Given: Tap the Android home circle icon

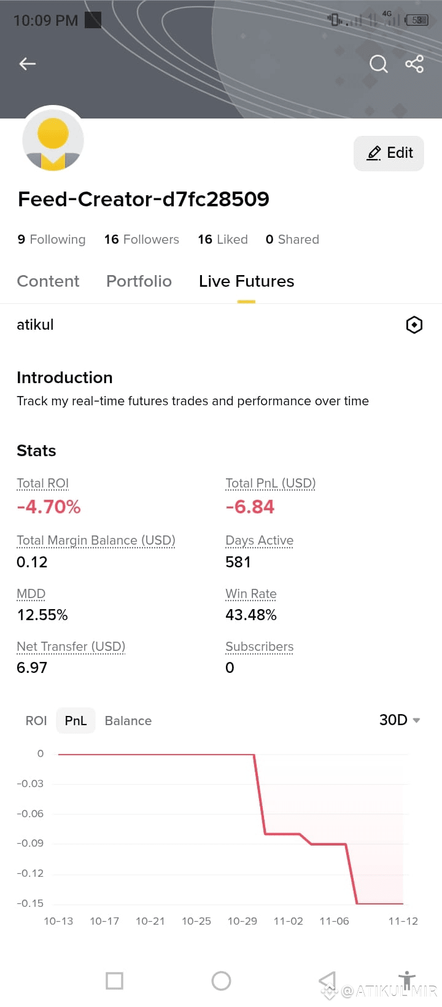Looking at the screenshot, I should 221,981.
